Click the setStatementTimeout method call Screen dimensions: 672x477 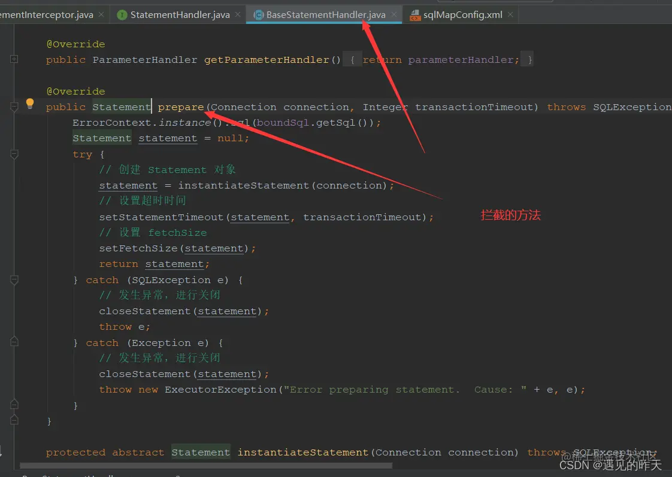(161, 217)
